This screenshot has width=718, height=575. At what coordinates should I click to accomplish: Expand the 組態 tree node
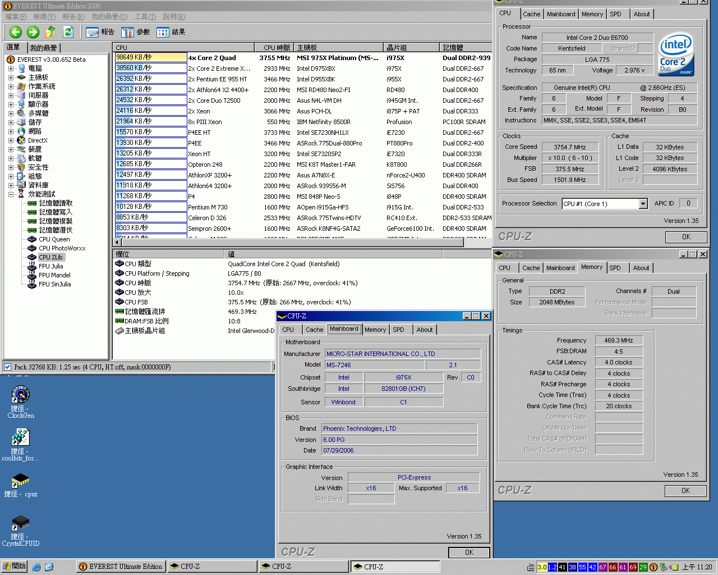coord(11,176)
